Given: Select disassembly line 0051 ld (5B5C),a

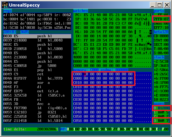Looking at the screenshot, I should tap(37, 95).
